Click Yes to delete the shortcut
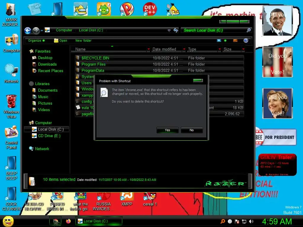303x227 pixels. [x=167, y=130]
